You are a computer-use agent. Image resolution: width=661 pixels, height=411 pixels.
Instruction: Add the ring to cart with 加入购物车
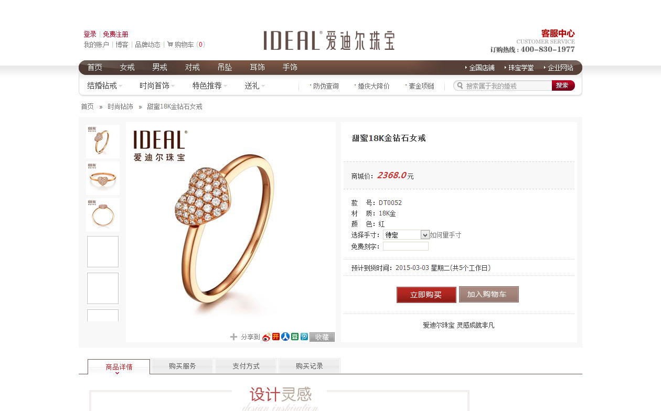[x=489, y=294]
